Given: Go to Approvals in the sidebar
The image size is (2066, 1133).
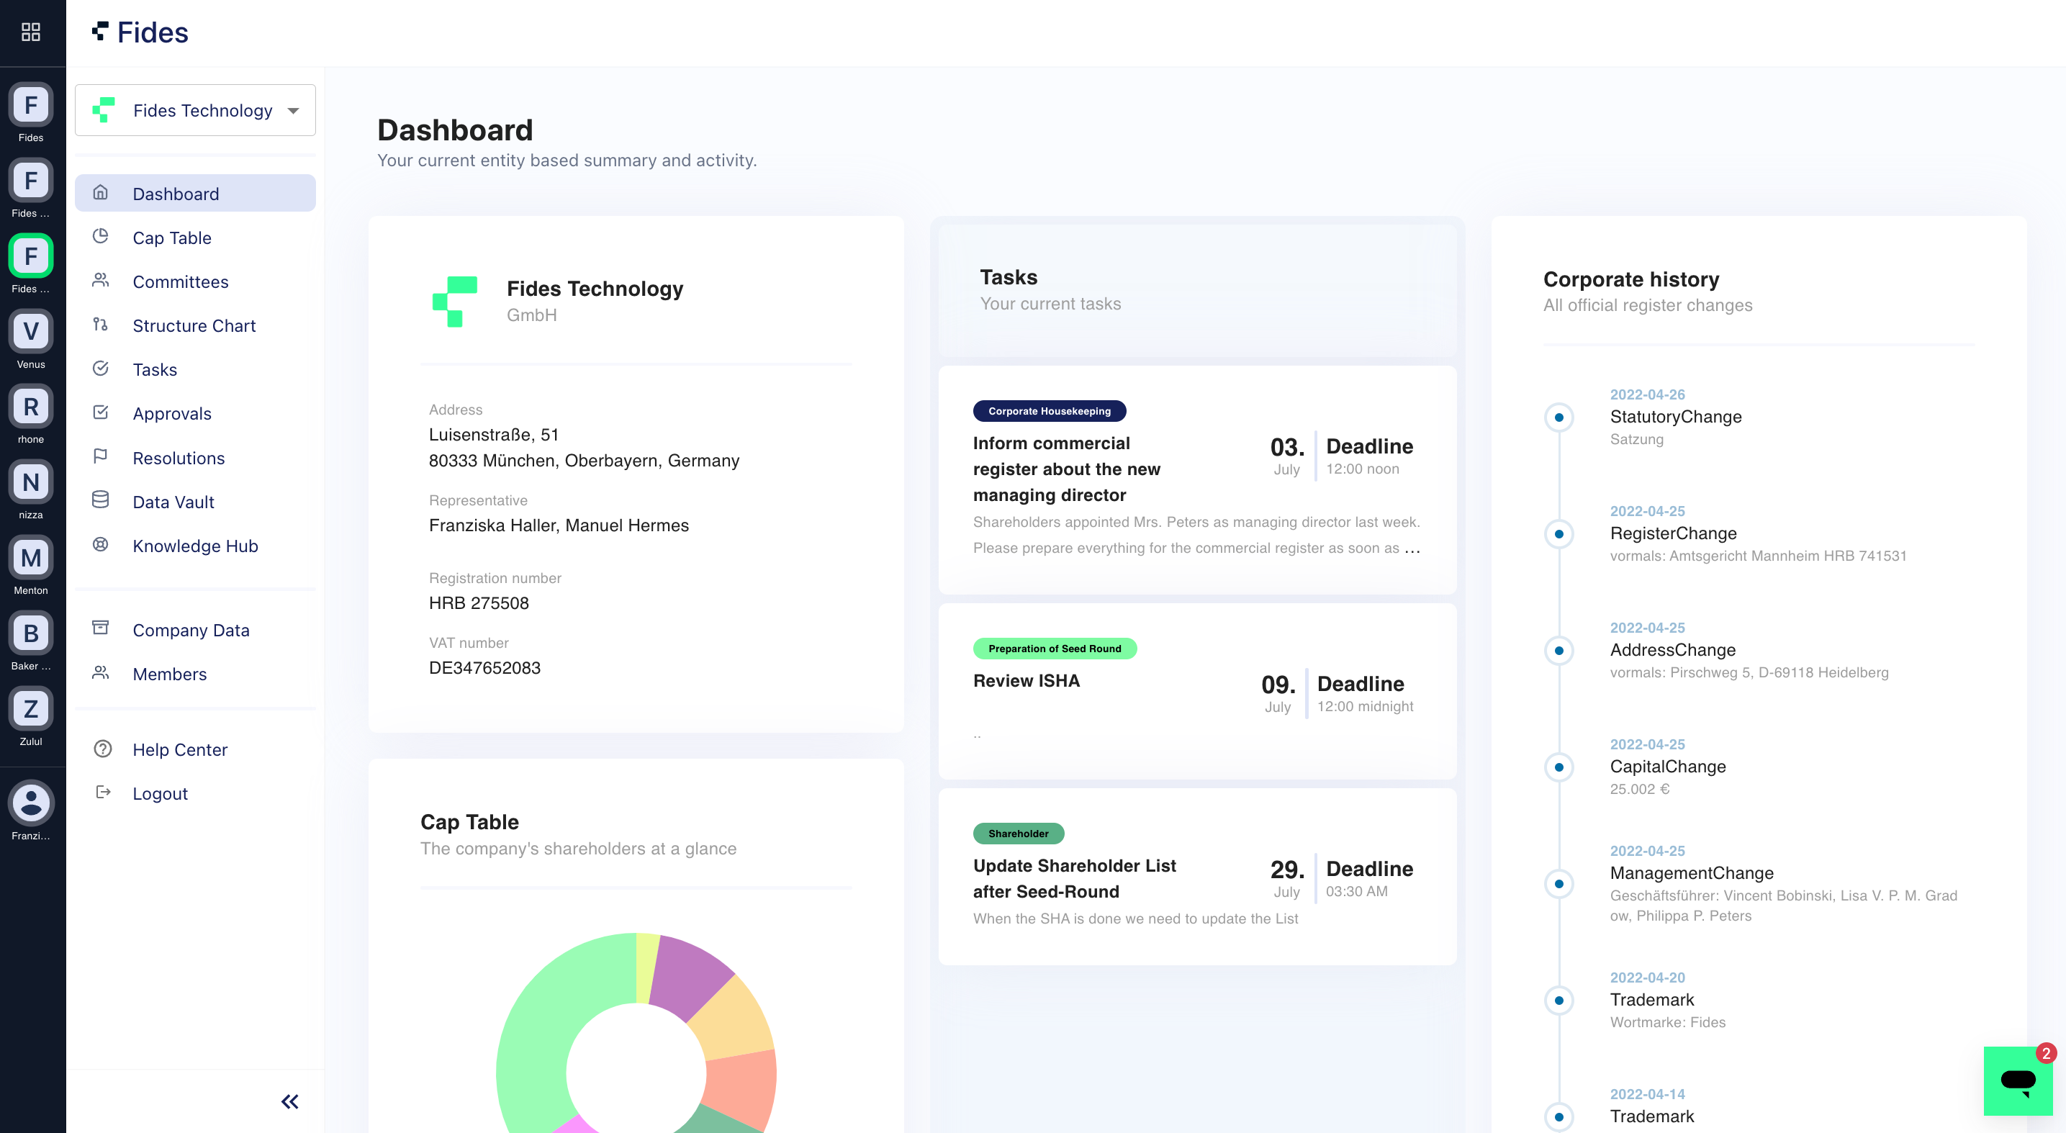Looking at the screenshot, I should 171,414.
